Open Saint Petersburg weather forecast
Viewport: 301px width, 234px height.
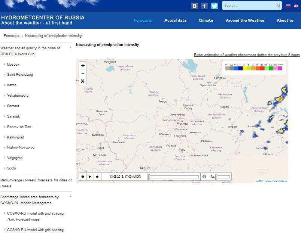pyautogui.click(x=20, y=75)
